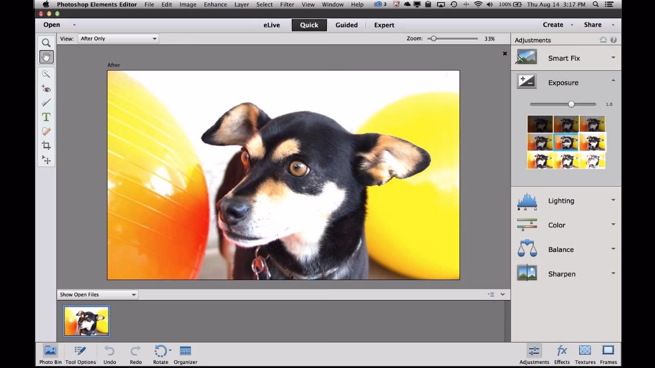The height and width of the screenshot is (368, 655).
Task: Open the Show Open Files dropdown
Action: coord(97,294)
